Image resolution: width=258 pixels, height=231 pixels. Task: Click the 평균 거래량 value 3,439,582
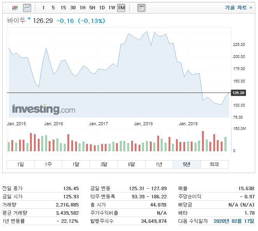tap(67, 213)
